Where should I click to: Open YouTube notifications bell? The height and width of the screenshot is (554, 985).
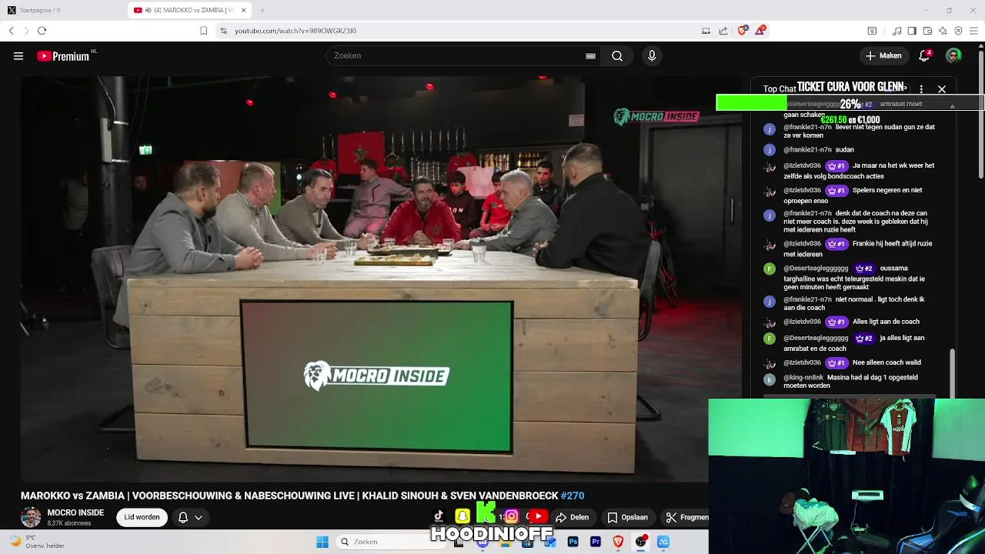(924, 55)
